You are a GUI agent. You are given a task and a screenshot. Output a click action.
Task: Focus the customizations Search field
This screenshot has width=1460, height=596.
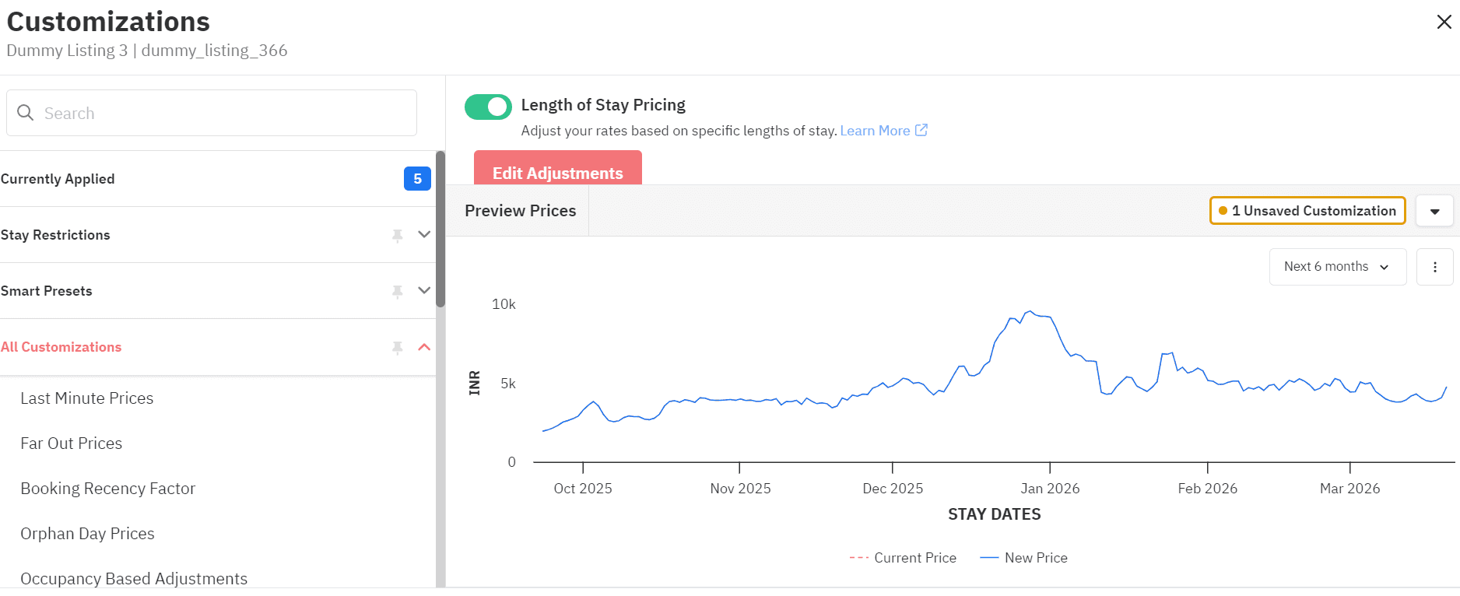(x=226, y=113)
